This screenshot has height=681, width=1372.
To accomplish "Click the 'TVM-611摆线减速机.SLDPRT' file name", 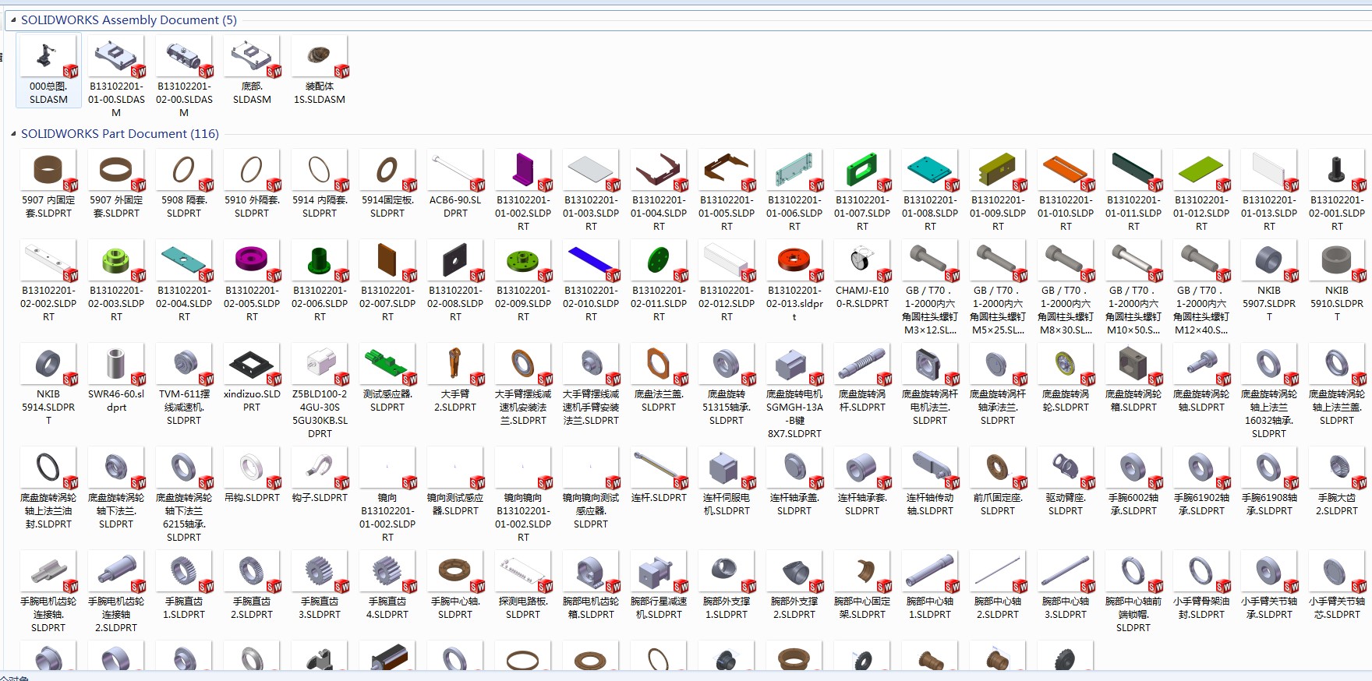I will 184,408.
